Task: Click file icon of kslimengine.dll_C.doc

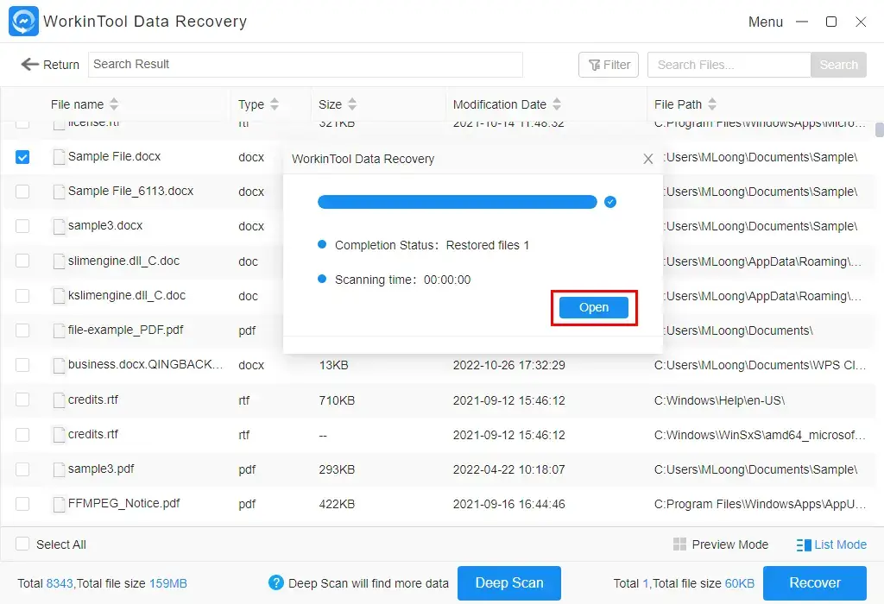Action: (x=59, y=296)
